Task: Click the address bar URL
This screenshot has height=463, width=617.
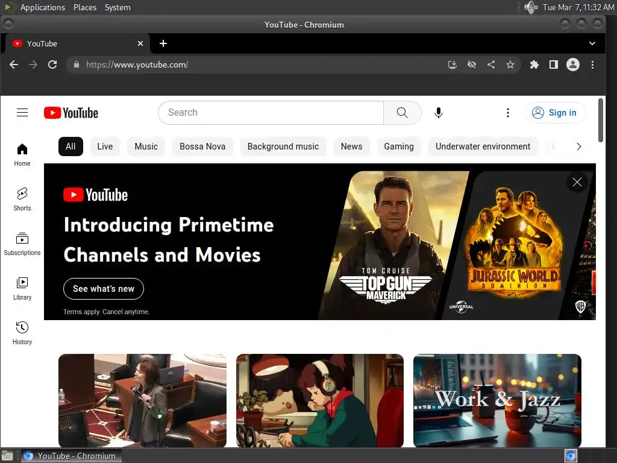Action: [137, 65]
